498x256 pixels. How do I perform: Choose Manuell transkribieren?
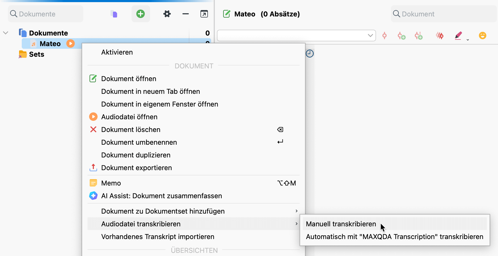(x=341, y=224)
